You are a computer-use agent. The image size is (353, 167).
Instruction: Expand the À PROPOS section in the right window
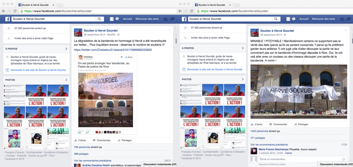coord(243,48)
